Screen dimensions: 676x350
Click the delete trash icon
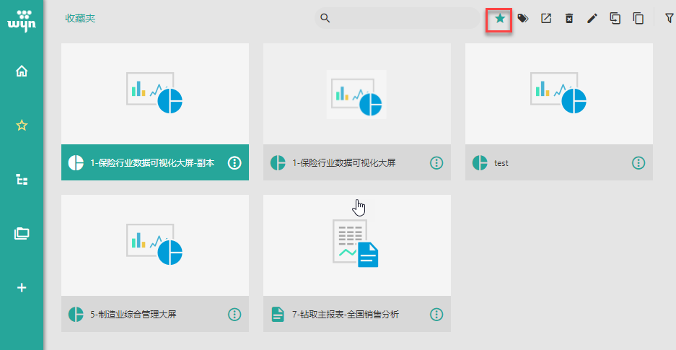(x=569, y=19)
